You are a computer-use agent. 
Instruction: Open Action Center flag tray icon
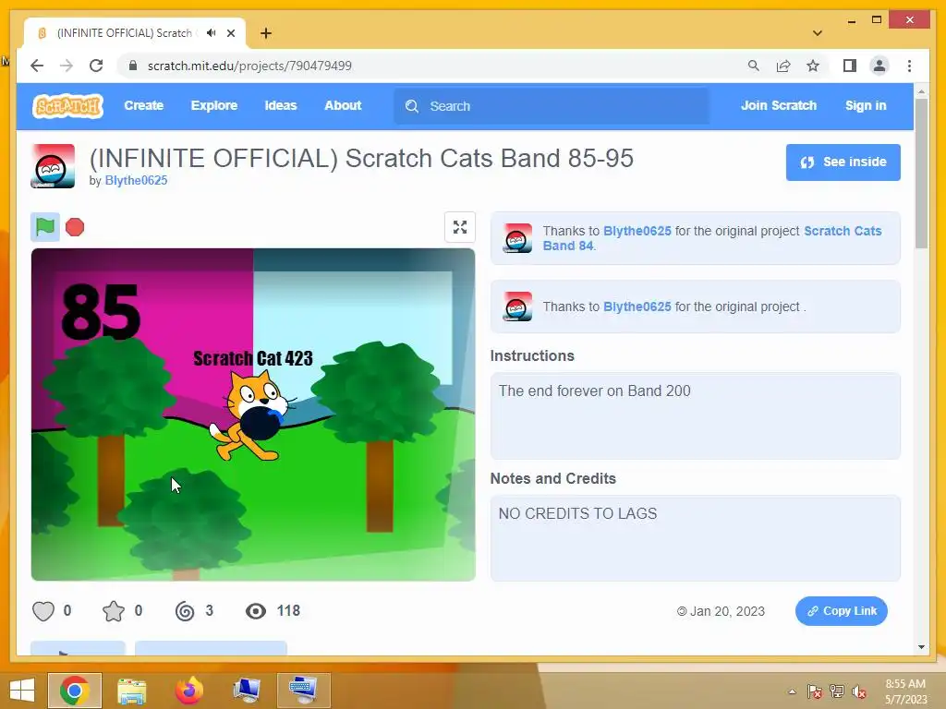coord(814,691)
